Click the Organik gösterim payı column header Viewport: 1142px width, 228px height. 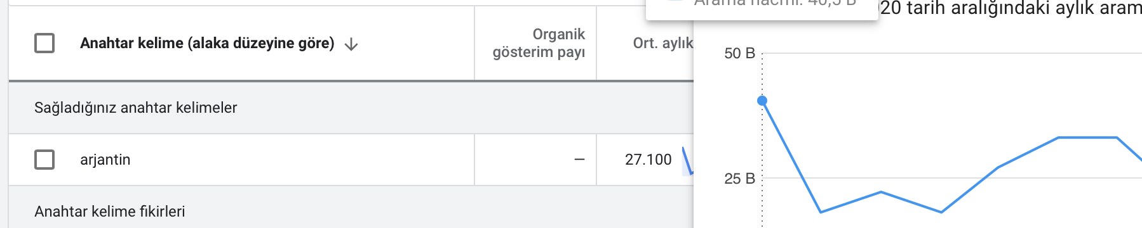(x=539, y=43)
